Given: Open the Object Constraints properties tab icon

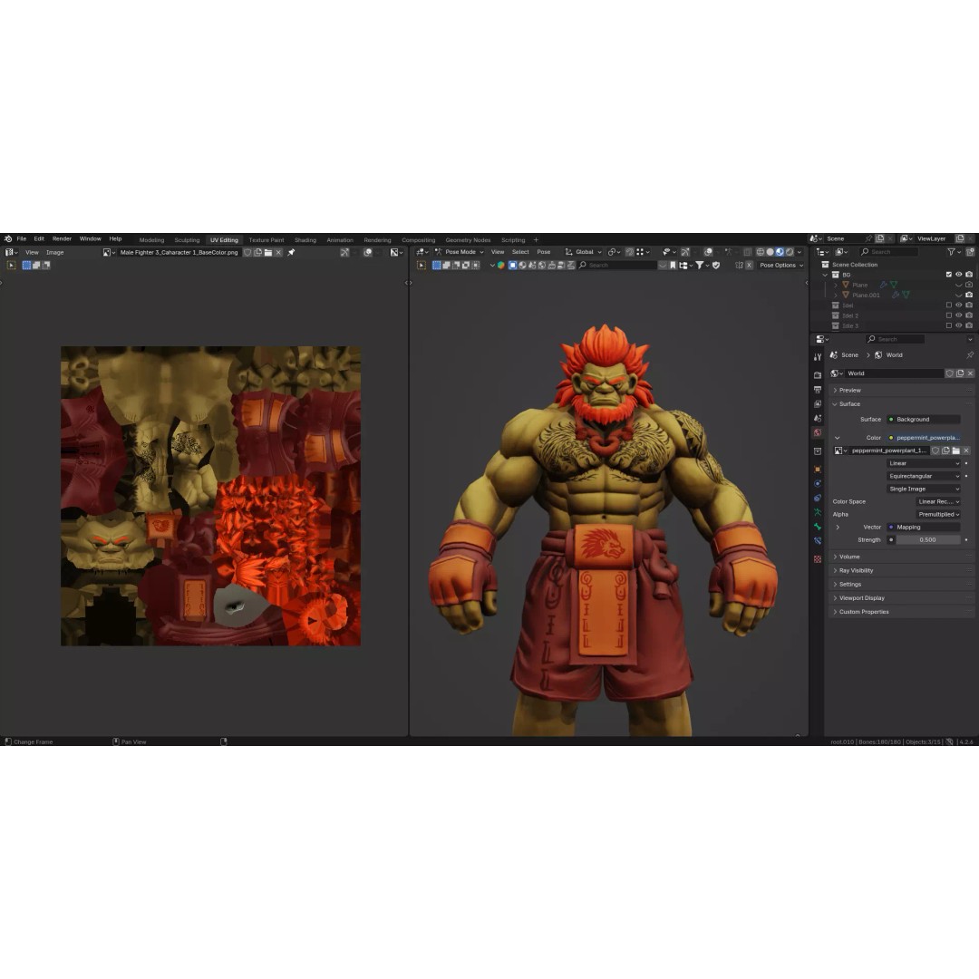Looking at the screenshot, I should (x=818, y=498).
